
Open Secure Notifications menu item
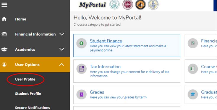tap(33, 108)
